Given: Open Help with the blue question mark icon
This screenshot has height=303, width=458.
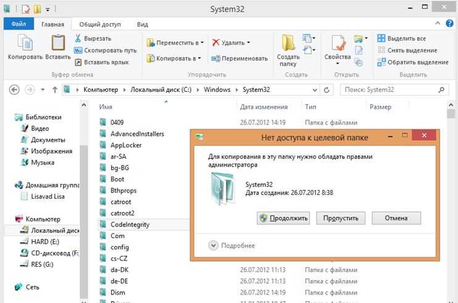Looking at the screenshot, I should [449, 23].
